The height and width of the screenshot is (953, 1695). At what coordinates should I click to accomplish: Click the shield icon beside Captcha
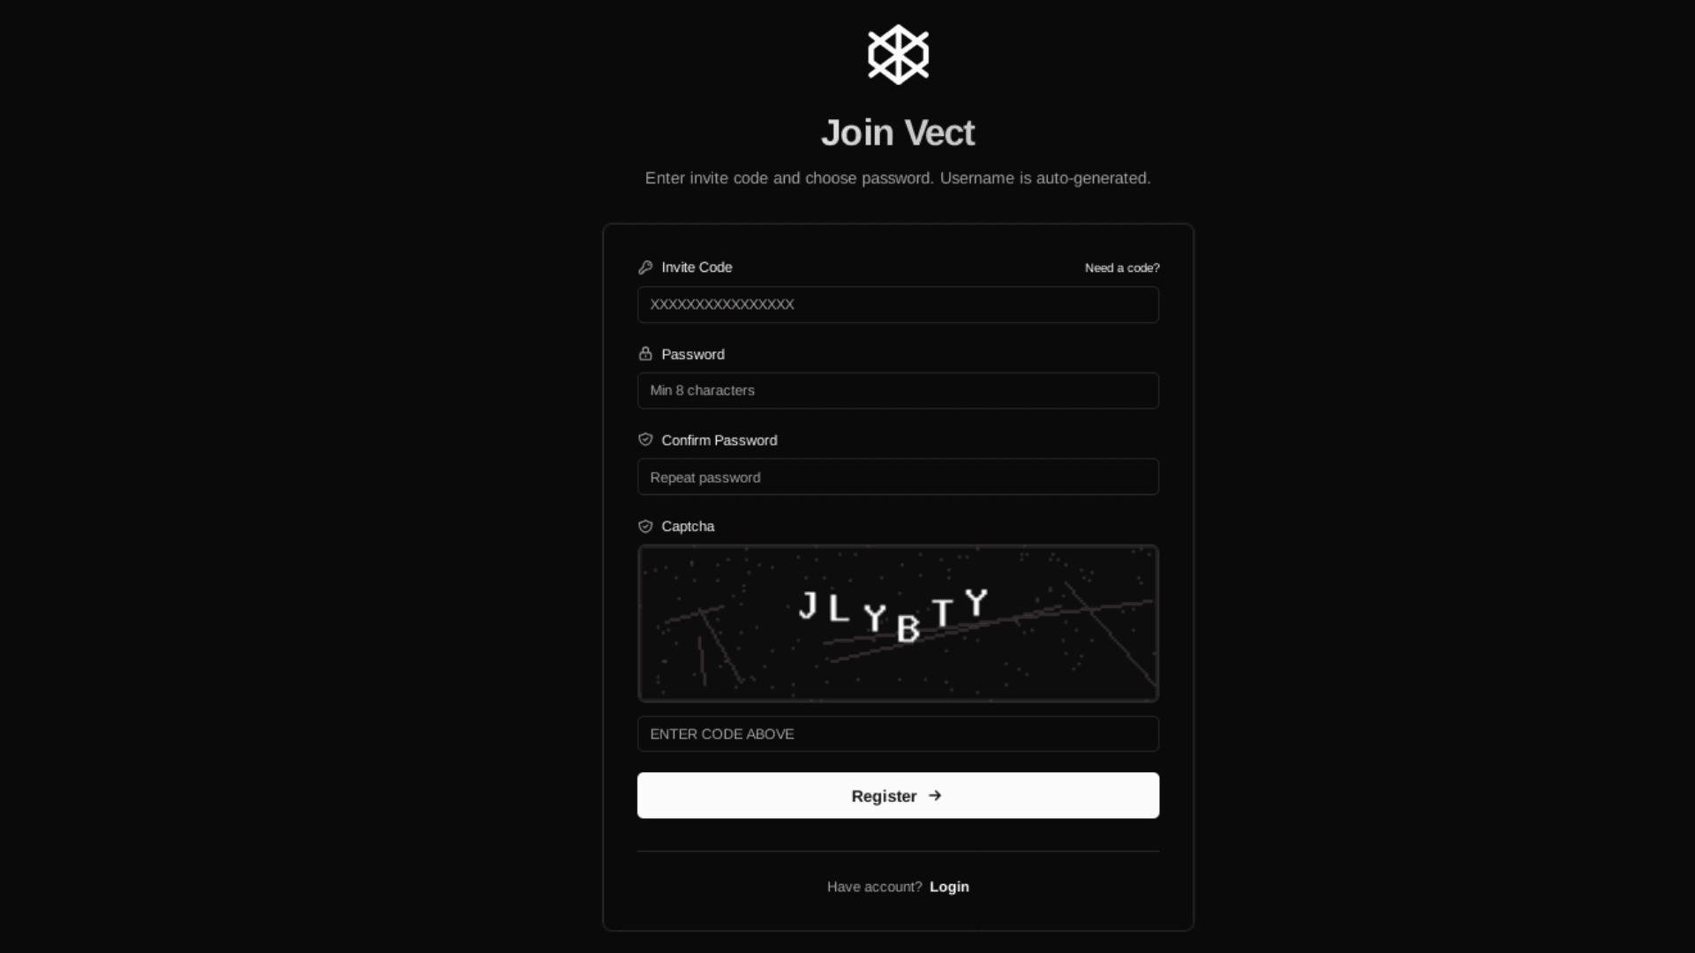pos(645,526)
